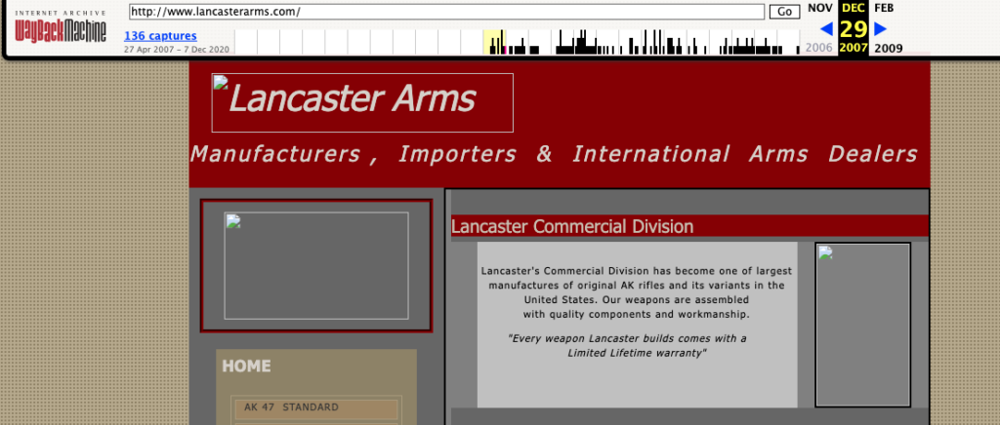1000x425 pixels.
Task: Click the Go button
Action: coord(784,12)
